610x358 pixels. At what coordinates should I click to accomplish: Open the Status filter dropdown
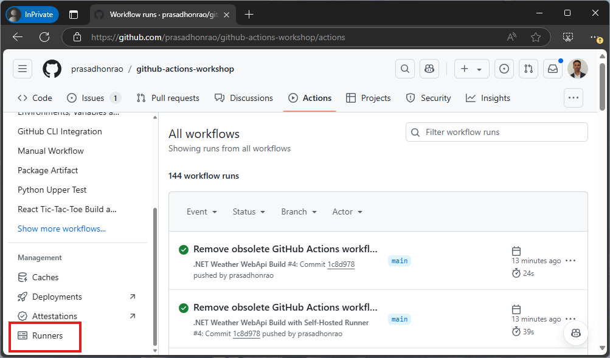tap(249, 212)
